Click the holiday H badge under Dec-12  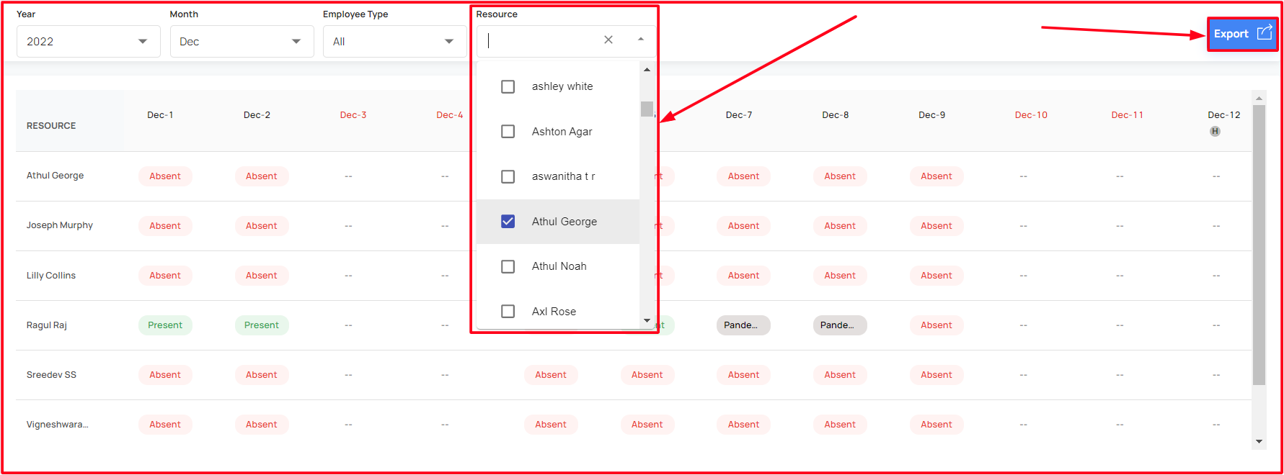pyautogui.click(x=1215, y=131)
